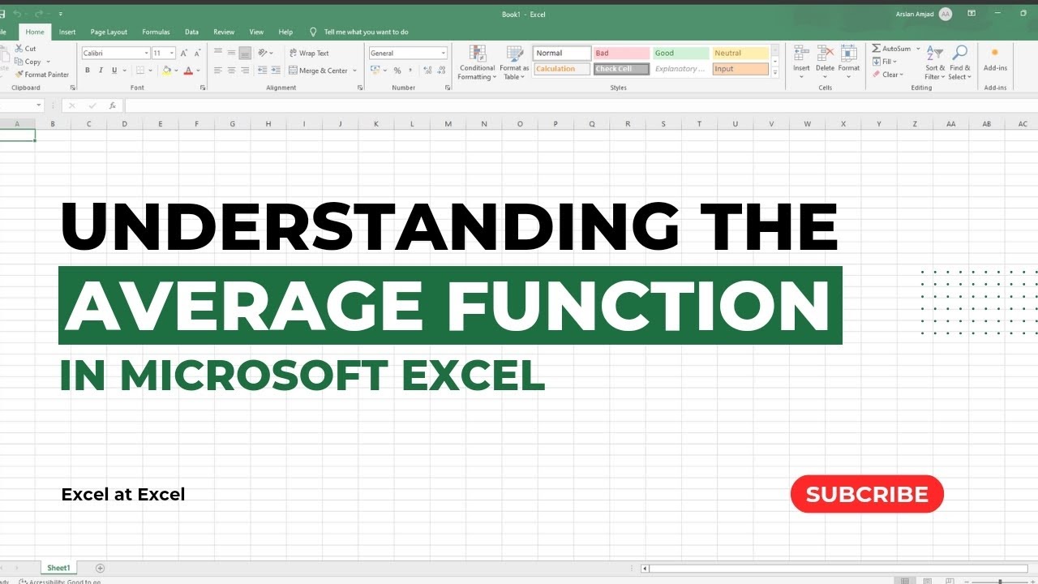Toggle Bold formatting
The width and height of the screenshot is (1038, 584).
(88, 71)
